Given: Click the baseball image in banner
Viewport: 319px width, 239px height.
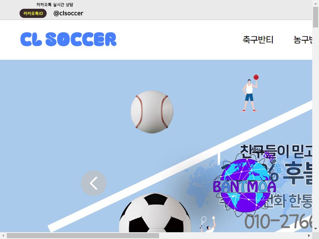Looking at the screenshot, I should [x=152, y=112].
